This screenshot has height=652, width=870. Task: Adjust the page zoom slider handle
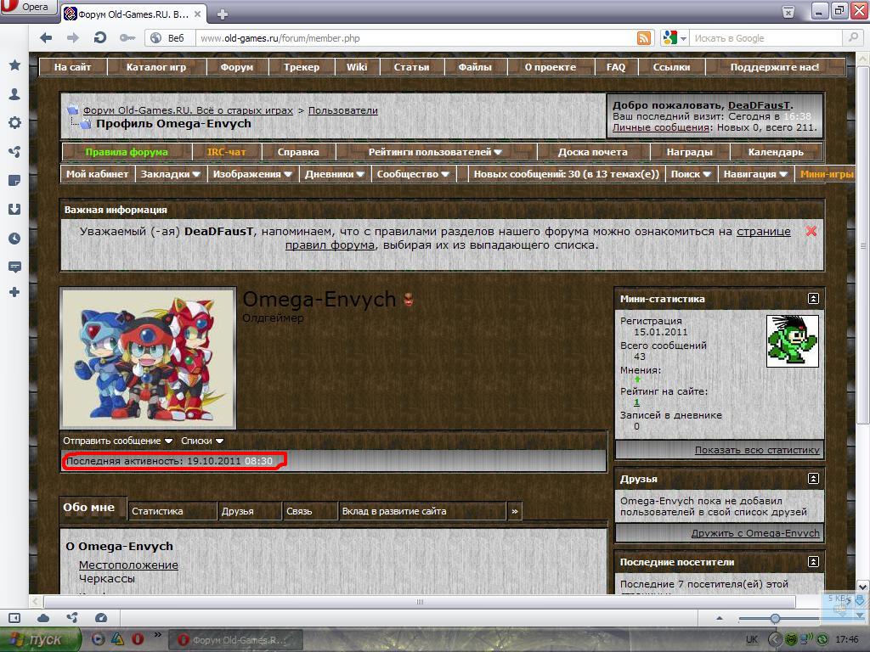pyautogui.click(x=775, y=618)
